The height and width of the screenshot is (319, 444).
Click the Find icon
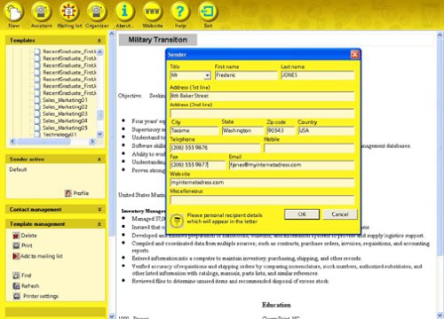click(16, 276)
